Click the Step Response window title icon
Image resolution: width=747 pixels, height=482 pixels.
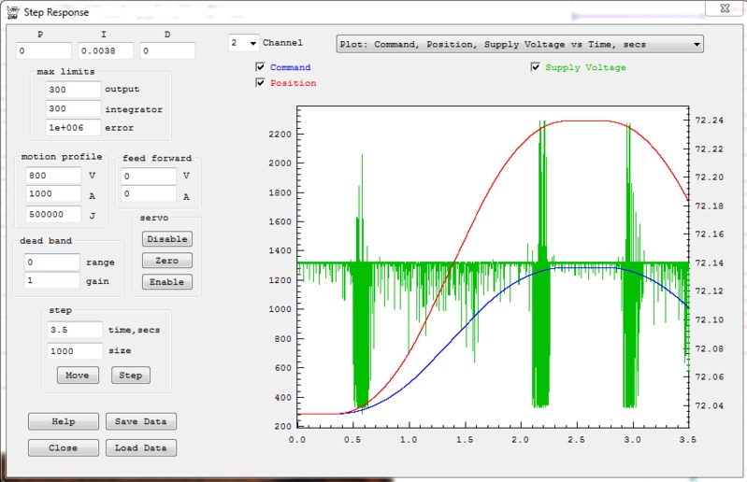(13, 13)
